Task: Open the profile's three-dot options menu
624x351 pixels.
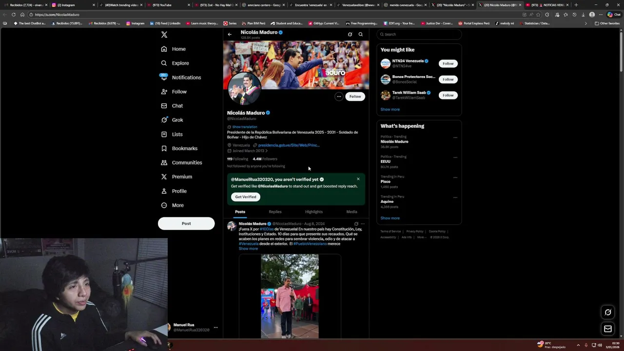Action: pyautogui.click(x=339, y=97)
